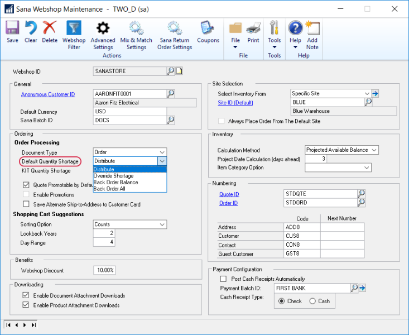This screenshot has width=409, height=335.
Task: Check Always Place Order From The Default Site
Action: pyautogui.click(x=221, y=121)
